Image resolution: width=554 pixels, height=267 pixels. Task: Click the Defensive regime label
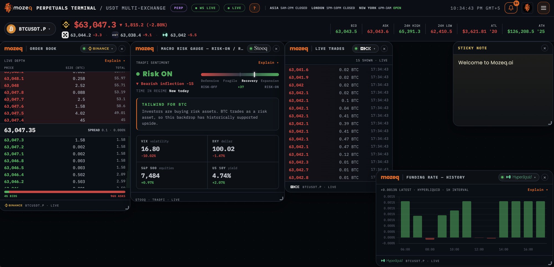tap(210, 81)
